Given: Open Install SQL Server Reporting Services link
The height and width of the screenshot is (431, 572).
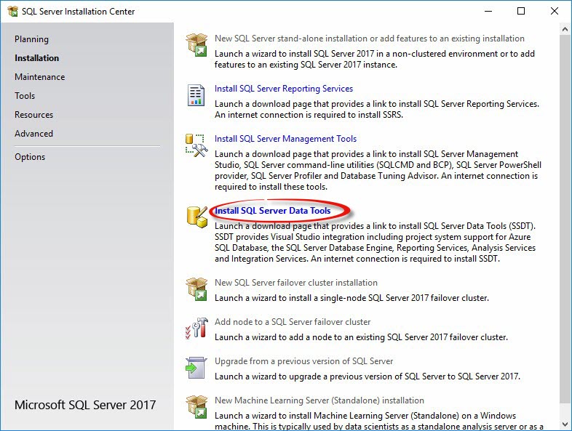Looking at the screenshot, I should [x=284, y=89].
